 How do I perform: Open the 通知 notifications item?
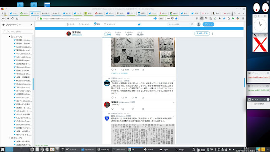pyautogui.click(x=97, y=24)
